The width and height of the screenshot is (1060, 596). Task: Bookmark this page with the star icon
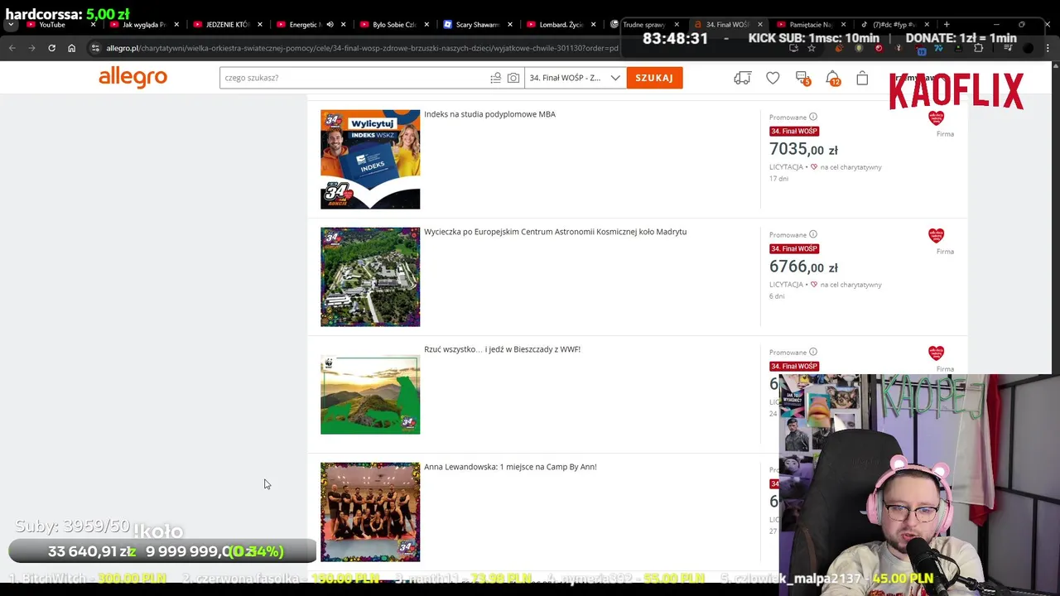point(811,48)
